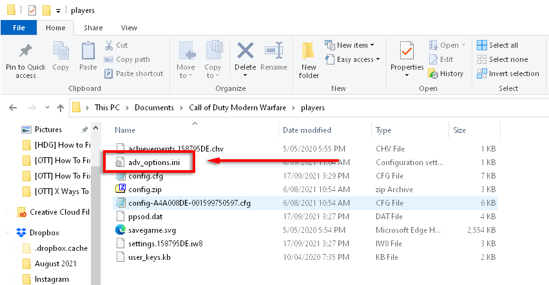Screen dimensions: 549x285
Task: Click the Delete red X icon
Action: 245,52
